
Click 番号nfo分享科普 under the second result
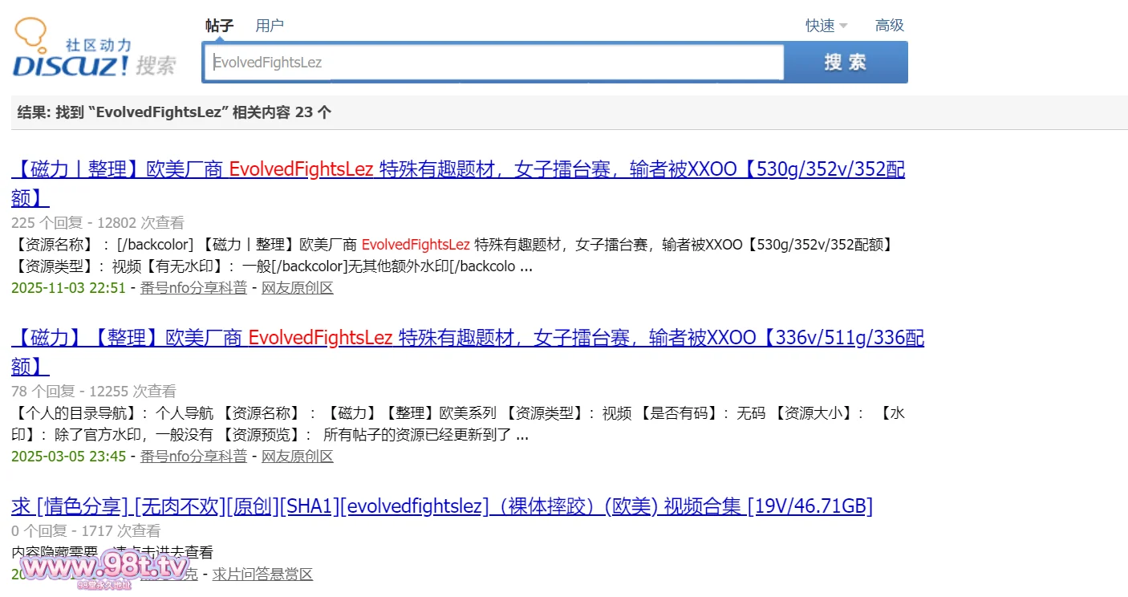click(x=193, y=457)
